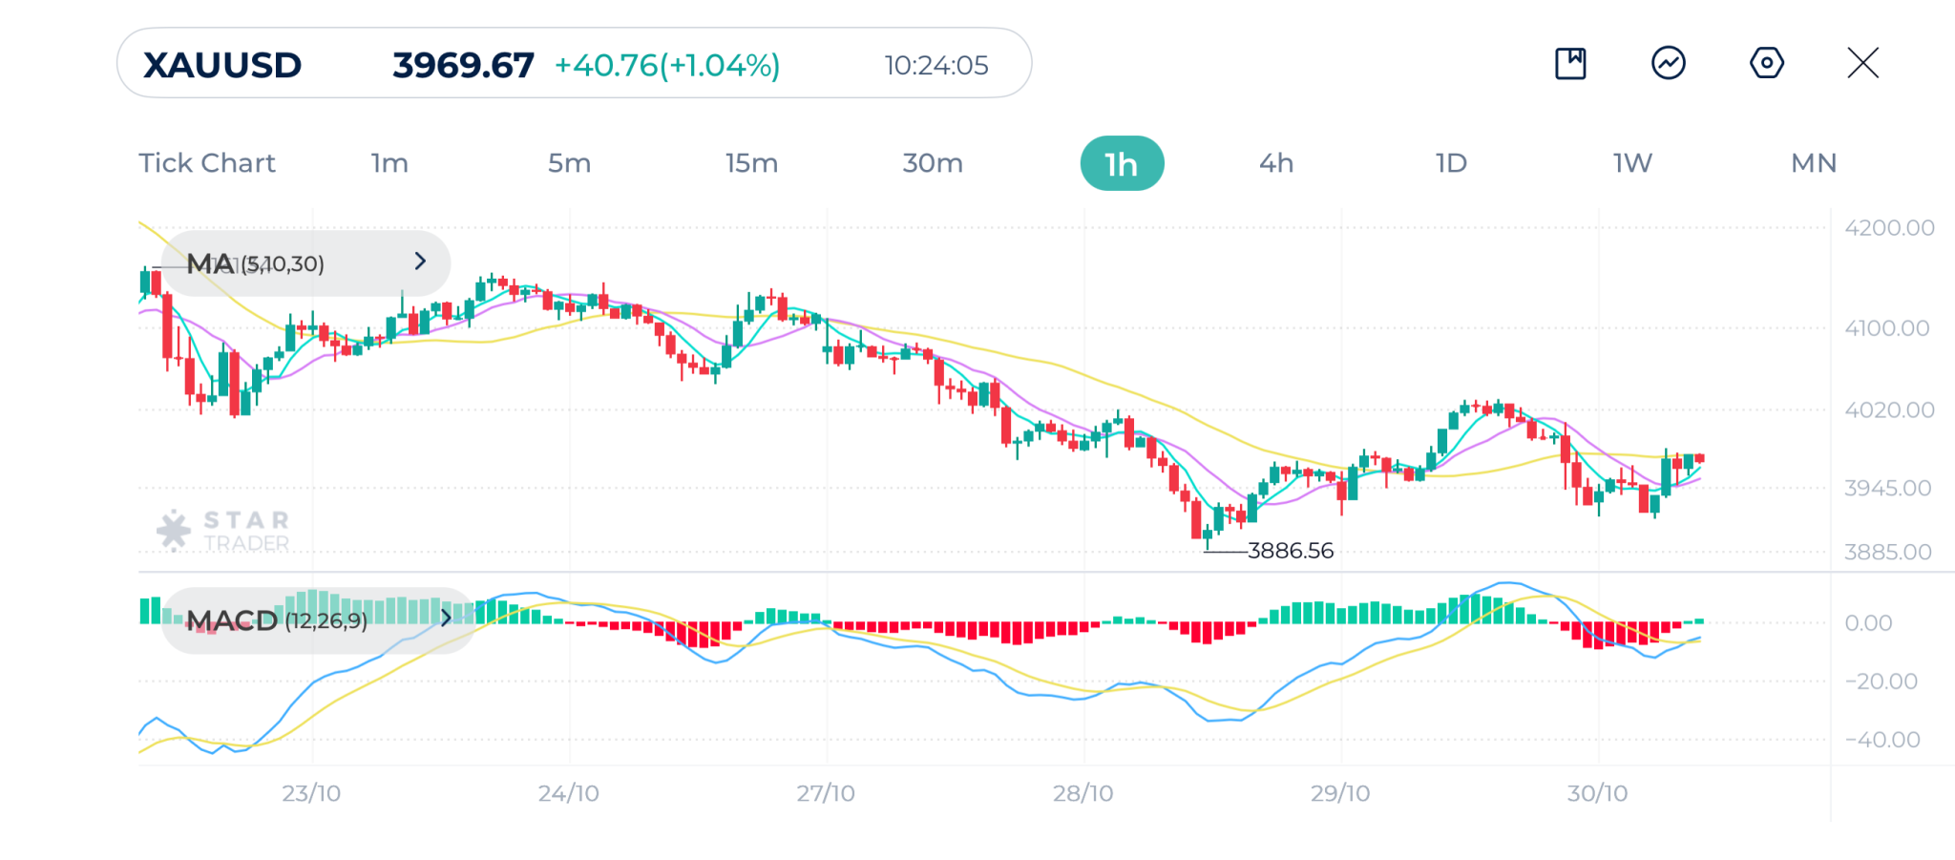The width and height of the screenshot is (1955, 860).
Task: Open the XAUUSD symbol selector
Action: pos(222,65)
